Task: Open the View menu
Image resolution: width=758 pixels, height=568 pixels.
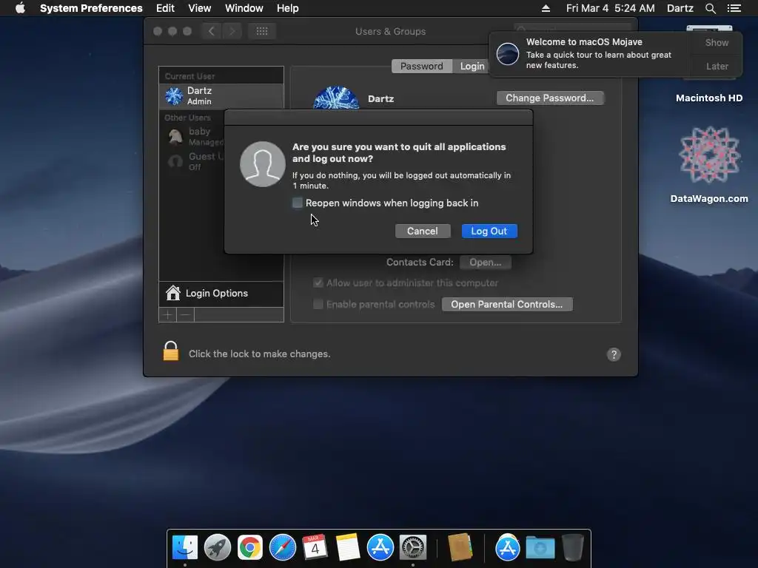Action: click(x=199, y=8)
